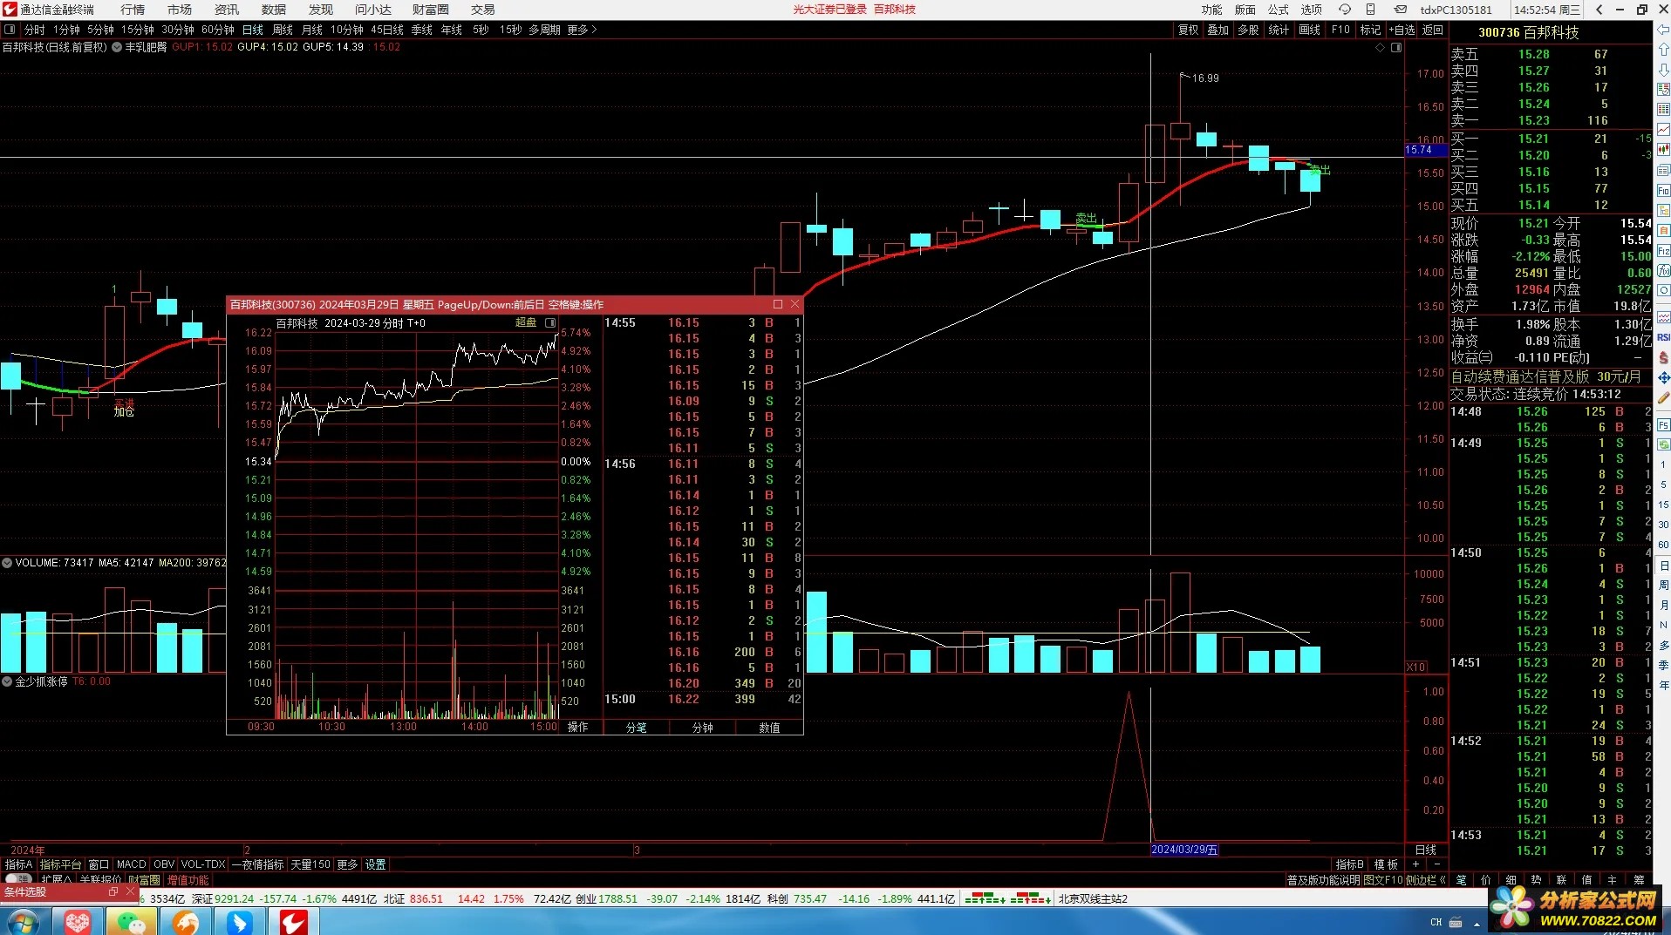Click the small icon left of 分时
This screenshot has width=1671, height=935.
pyautogui.click(x=10, y=30)
